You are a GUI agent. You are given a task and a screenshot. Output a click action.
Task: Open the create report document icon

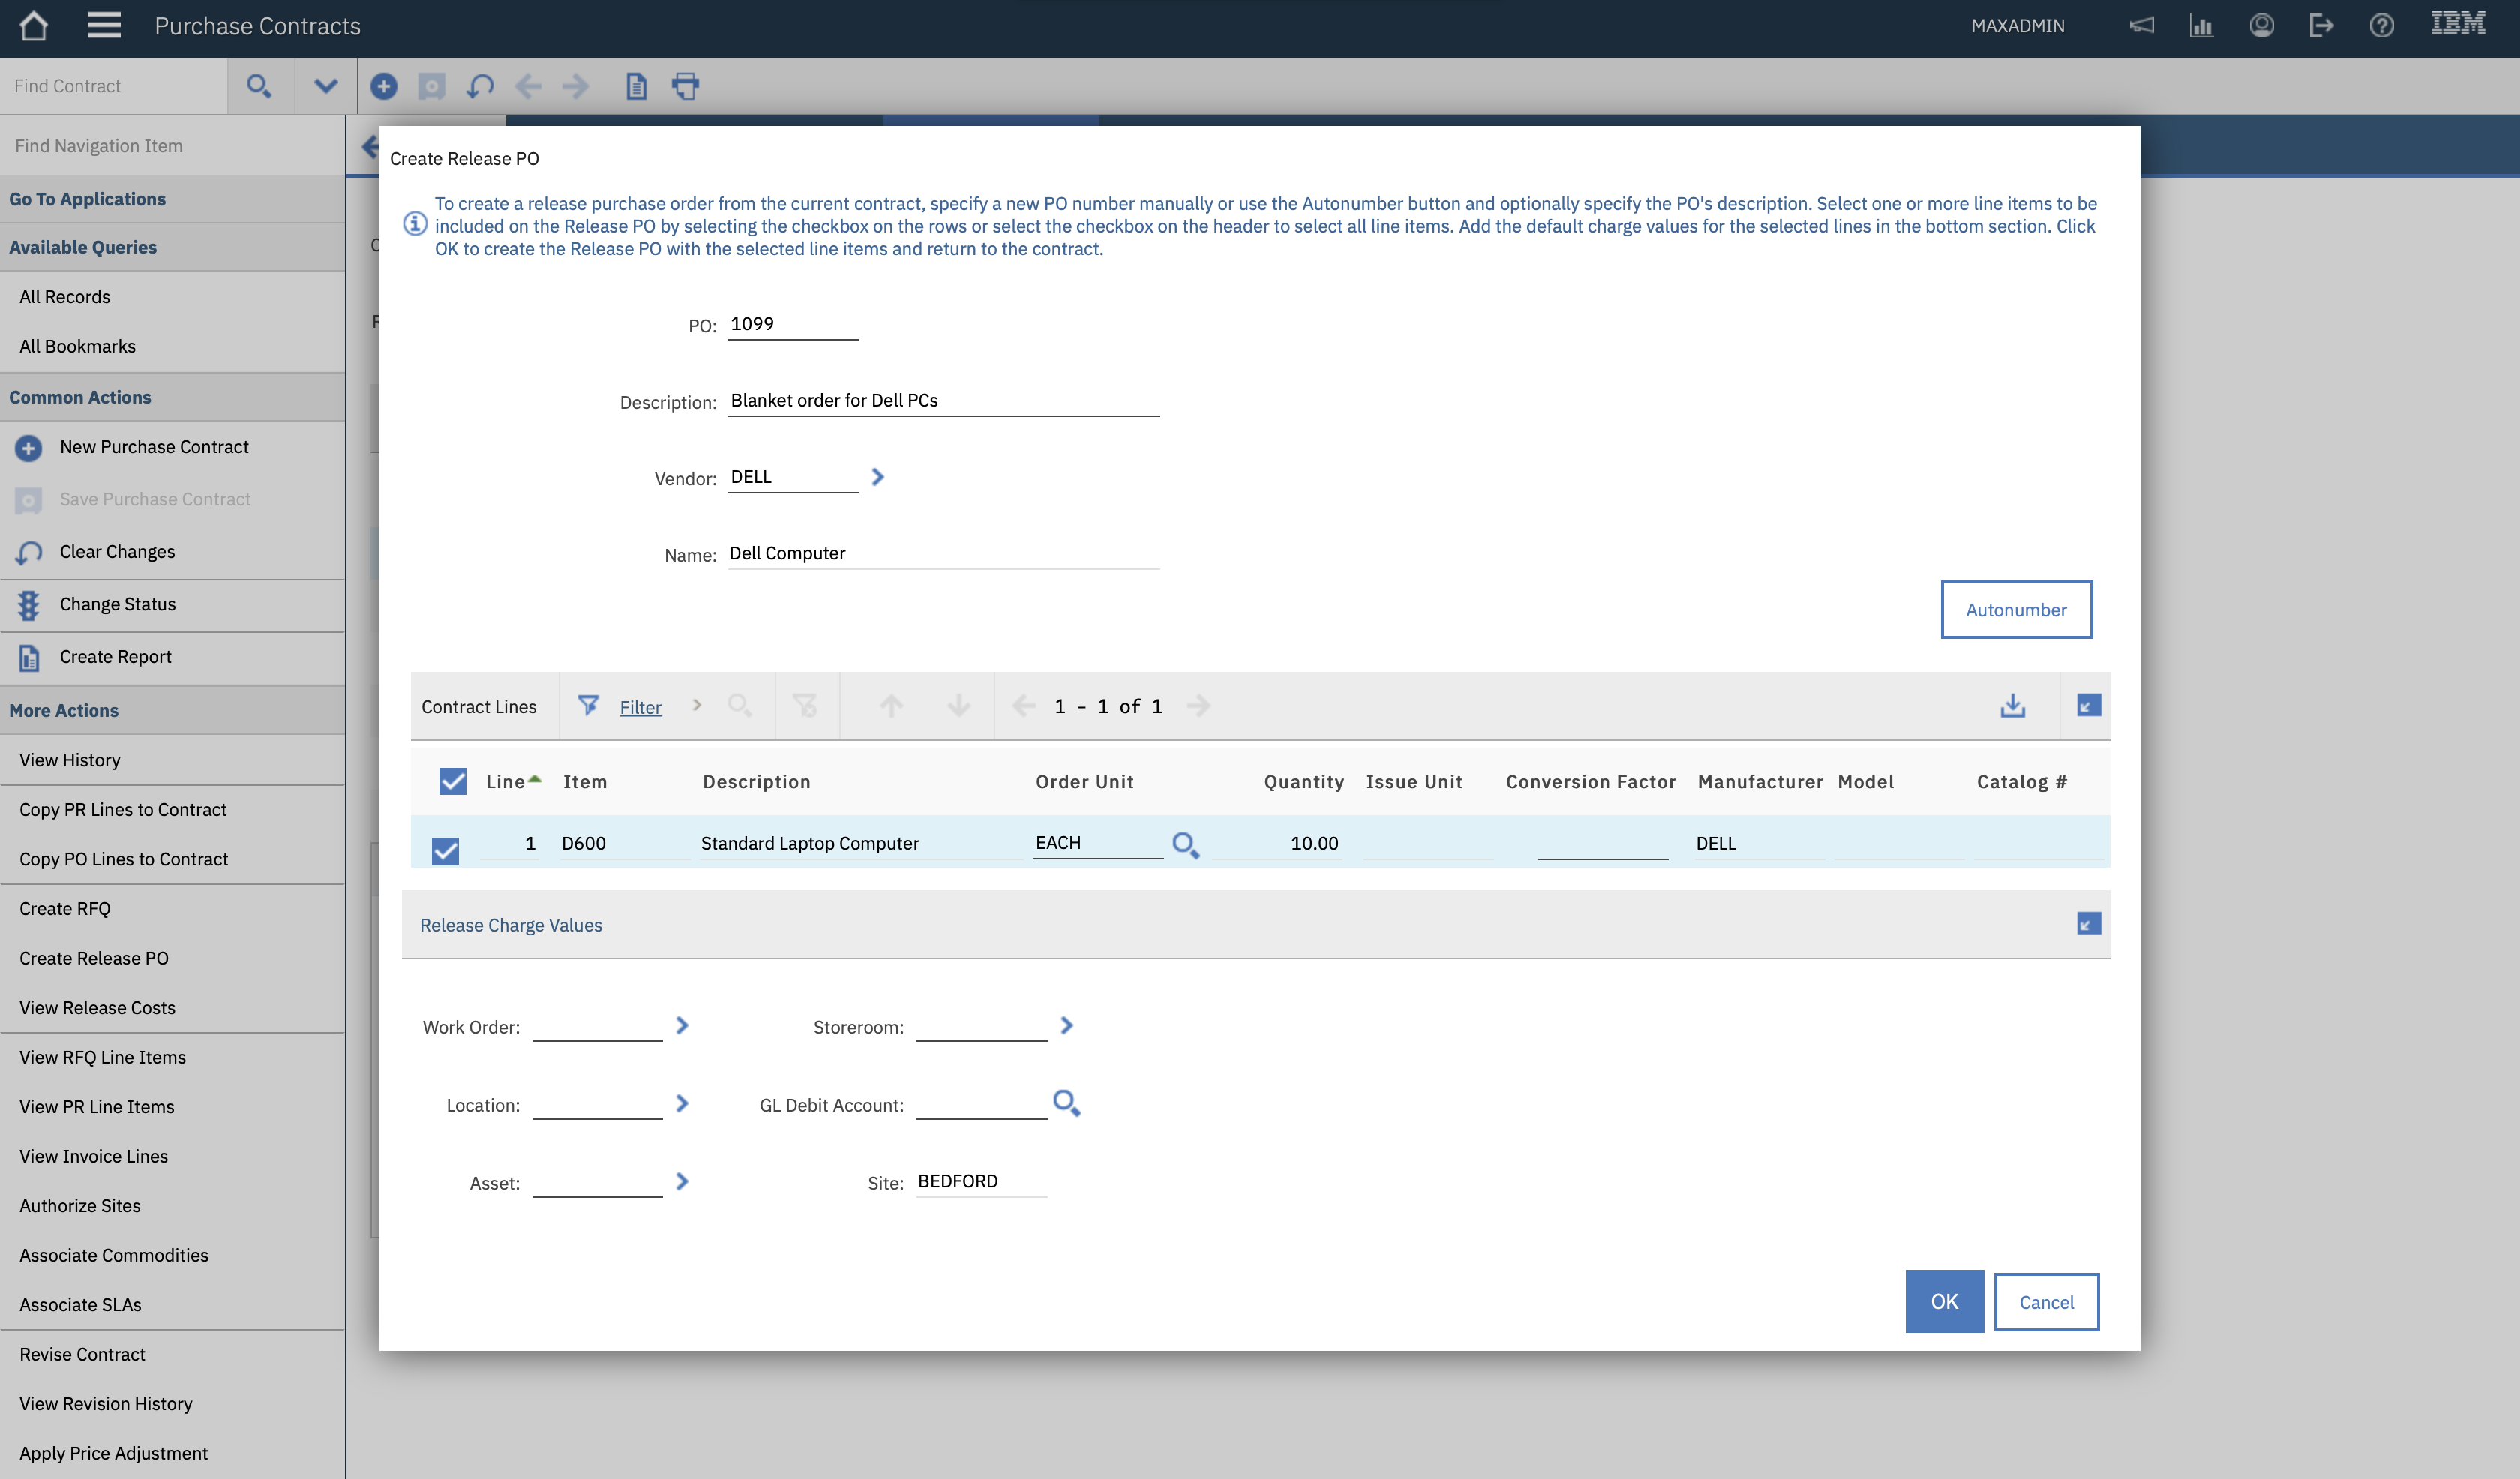(636, 86)
